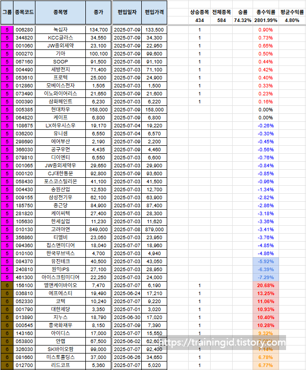Click the 2801.99% total return cell
The height and width of the screenshot is (370, 306).
pyautogui.click(x=266, y=20)
